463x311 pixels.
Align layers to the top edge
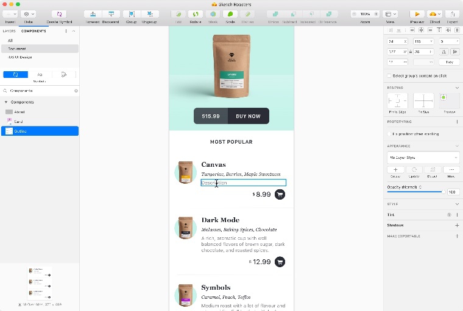[439, 30]
